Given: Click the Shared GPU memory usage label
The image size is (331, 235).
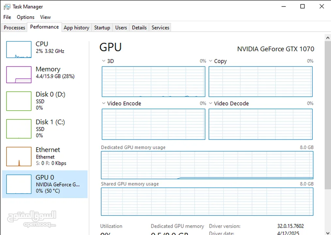Looking at the screenshot, I should tap(130, 184).
